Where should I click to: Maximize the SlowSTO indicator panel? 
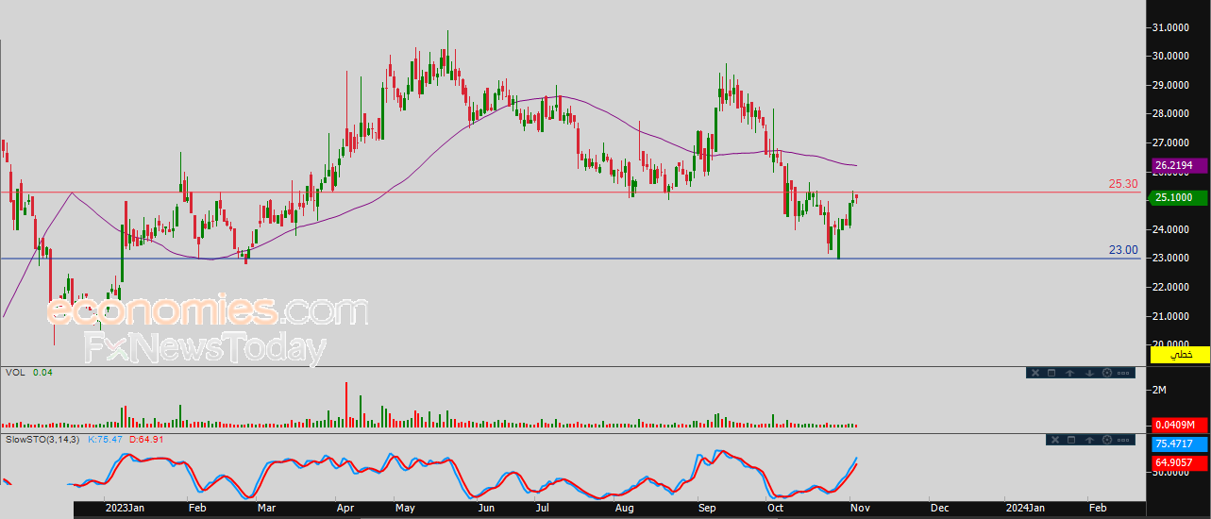pos(1072,440)
